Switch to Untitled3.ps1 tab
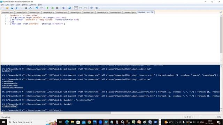This screenshot has height=125, width=223. pos(35,12)
